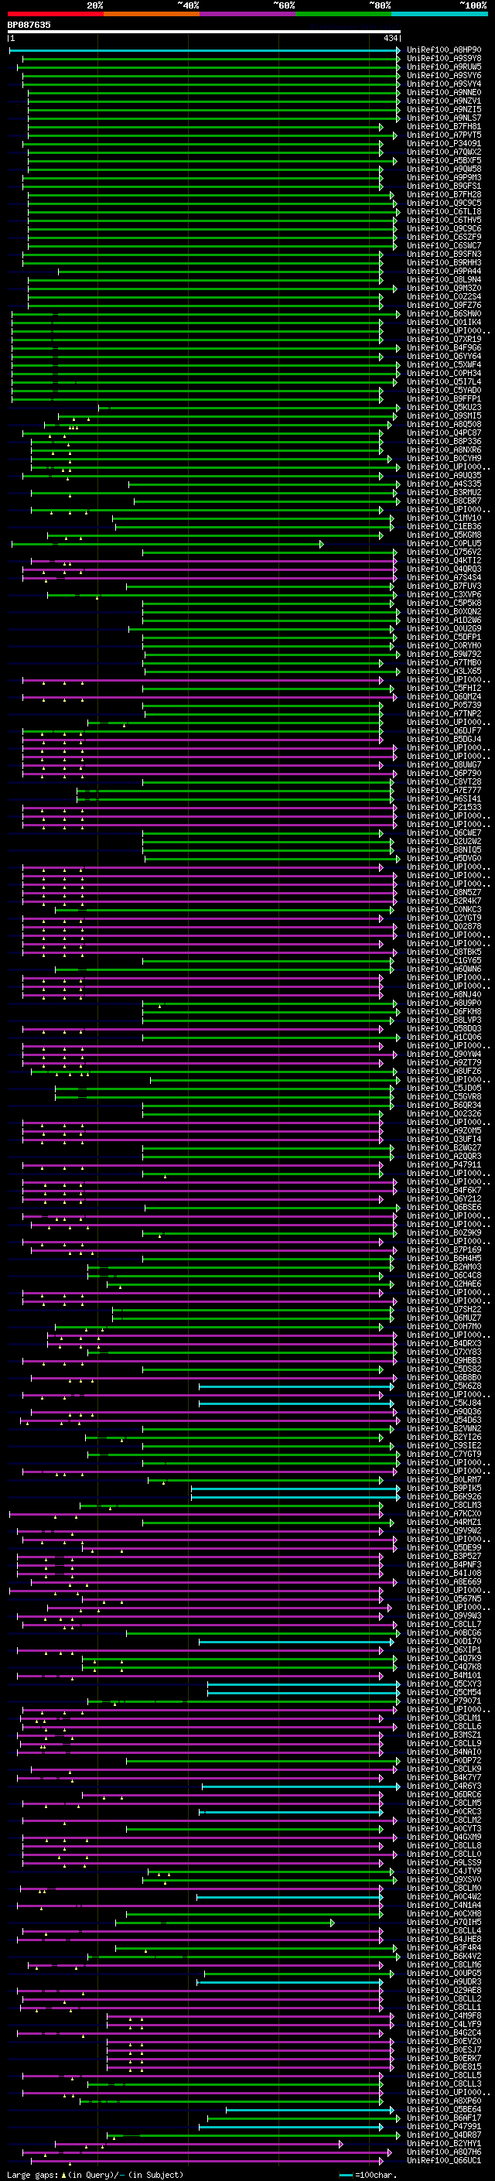Select label UniRef100_Q6DRC6
495x2181 pixels.
pyautogui.click(x=444, y=1794)
